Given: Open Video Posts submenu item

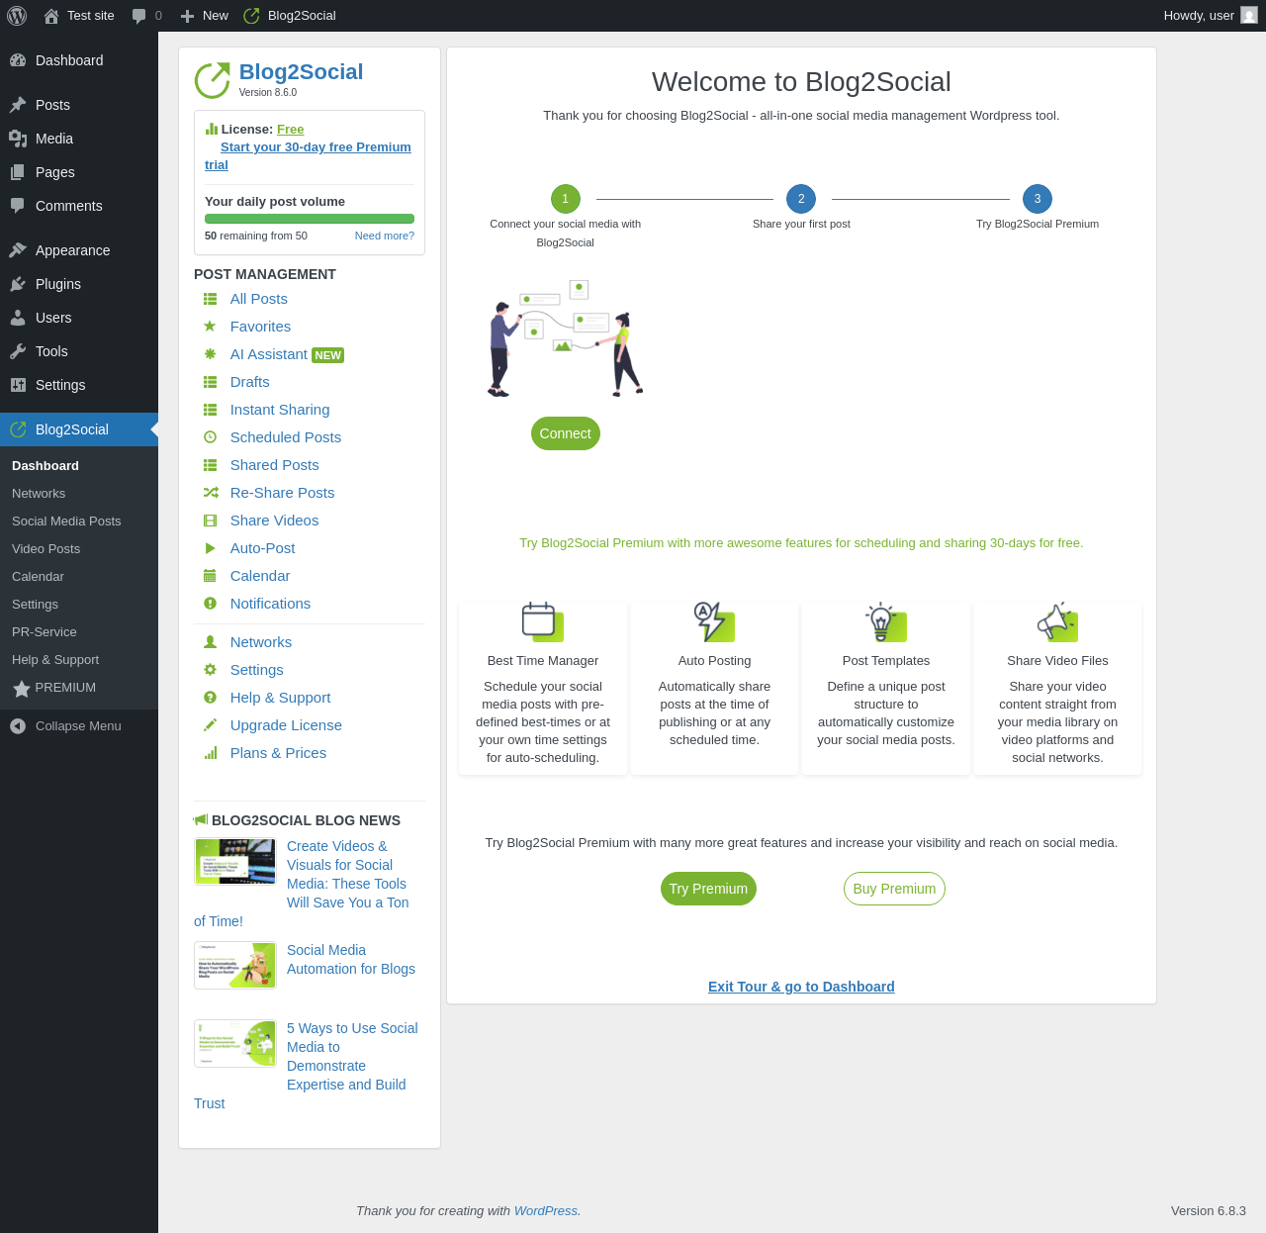Looking at the screenshot, I should coord(79,549).
